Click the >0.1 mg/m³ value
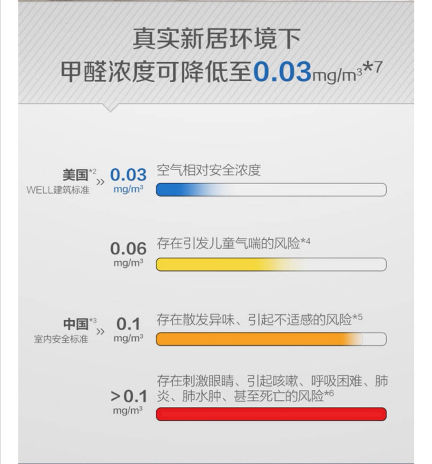Screen dimensions: 432x464 tap(128, 402)
